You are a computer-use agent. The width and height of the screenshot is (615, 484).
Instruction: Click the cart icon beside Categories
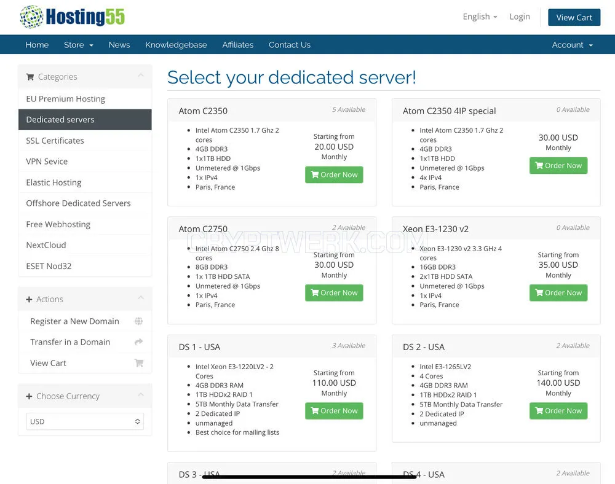click(x=30, y=77)
